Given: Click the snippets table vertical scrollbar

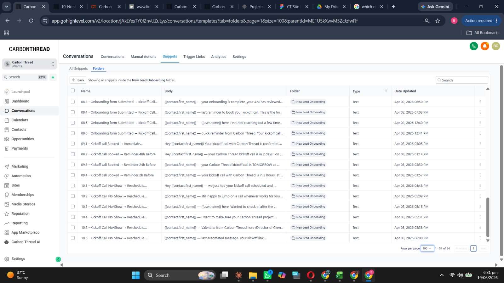Looking at the screenshot, I should click(488, 217).
